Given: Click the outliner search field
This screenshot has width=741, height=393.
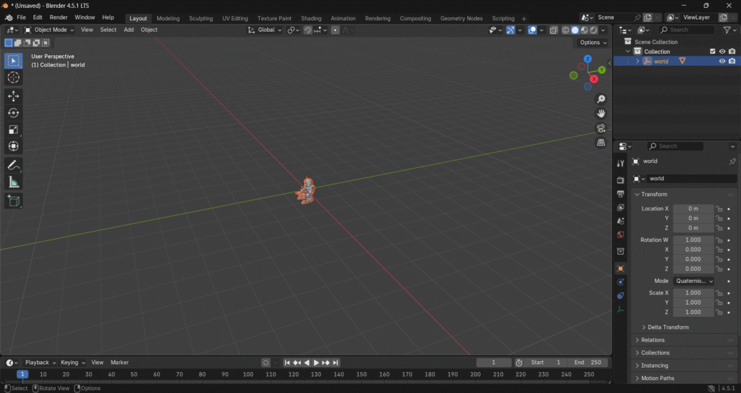Looking at the screenshot, I should click(686, 30).
